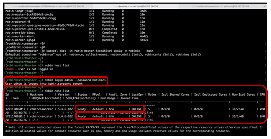Screen dimensions: 271x139
Task: Click the Hostname column header
Action: pyautogui.click(x=37, y=94)
